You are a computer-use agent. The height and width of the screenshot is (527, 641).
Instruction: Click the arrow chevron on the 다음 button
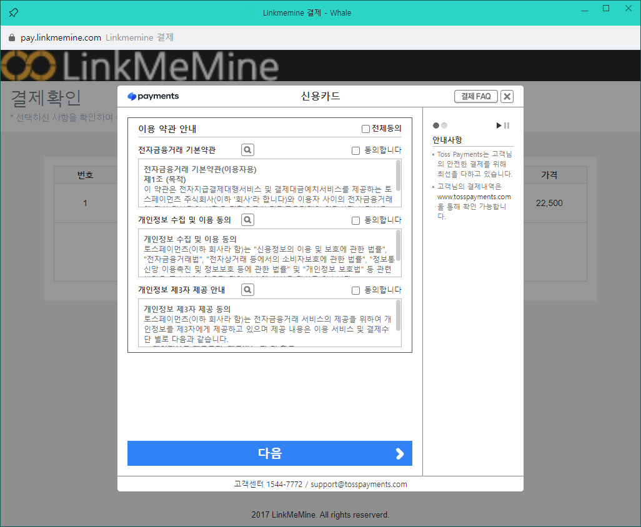coord(400,453)
